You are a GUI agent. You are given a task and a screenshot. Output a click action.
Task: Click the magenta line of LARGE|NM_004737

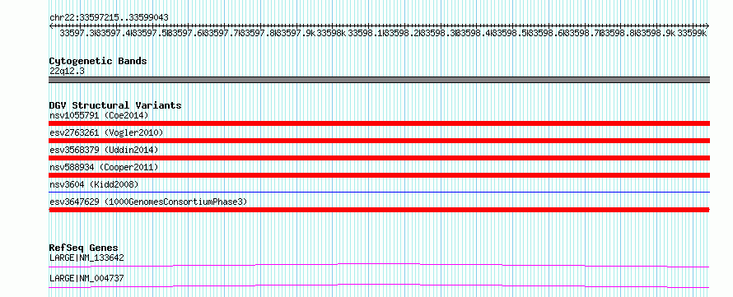tap(379, 285)
